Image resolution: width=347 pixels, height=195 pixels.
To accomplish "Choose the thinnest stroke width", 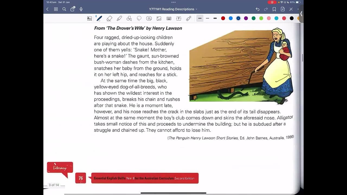I will 208,18.
